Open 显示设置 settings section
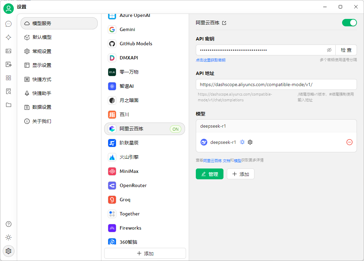364x261 pixels. [x=59, y=65]
